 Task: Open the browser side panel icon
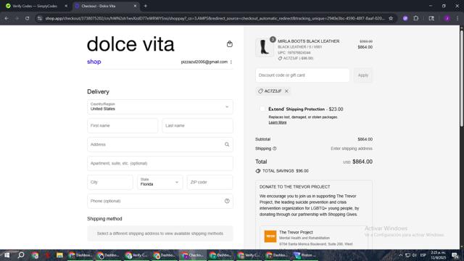point(431,18)
